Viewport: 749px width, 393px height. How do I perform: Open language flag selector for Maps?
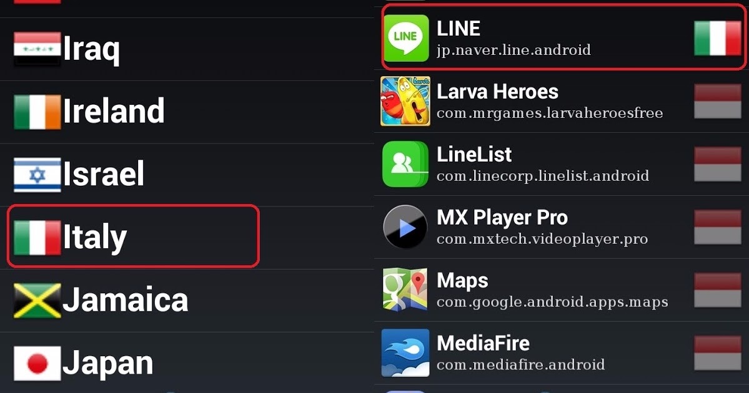click(x=718, y=290)
